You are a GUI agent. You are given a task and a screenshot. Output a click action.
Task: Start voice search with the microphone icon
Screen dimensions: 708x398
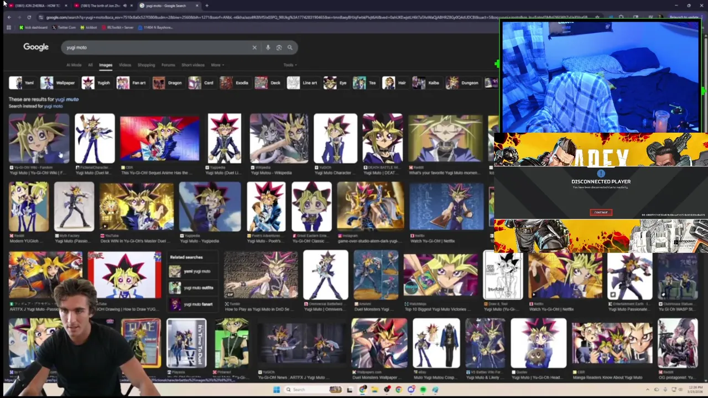268,48
